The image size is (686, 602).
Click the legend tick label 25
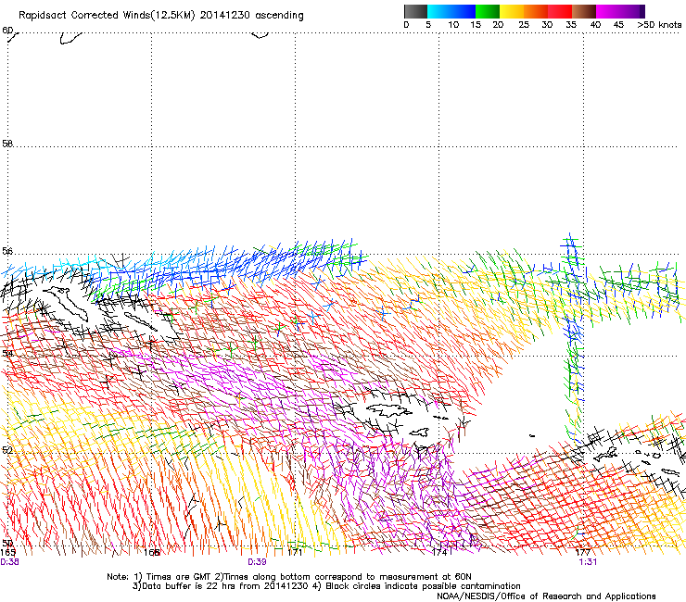pyautogui.click(x=524, y=24)
